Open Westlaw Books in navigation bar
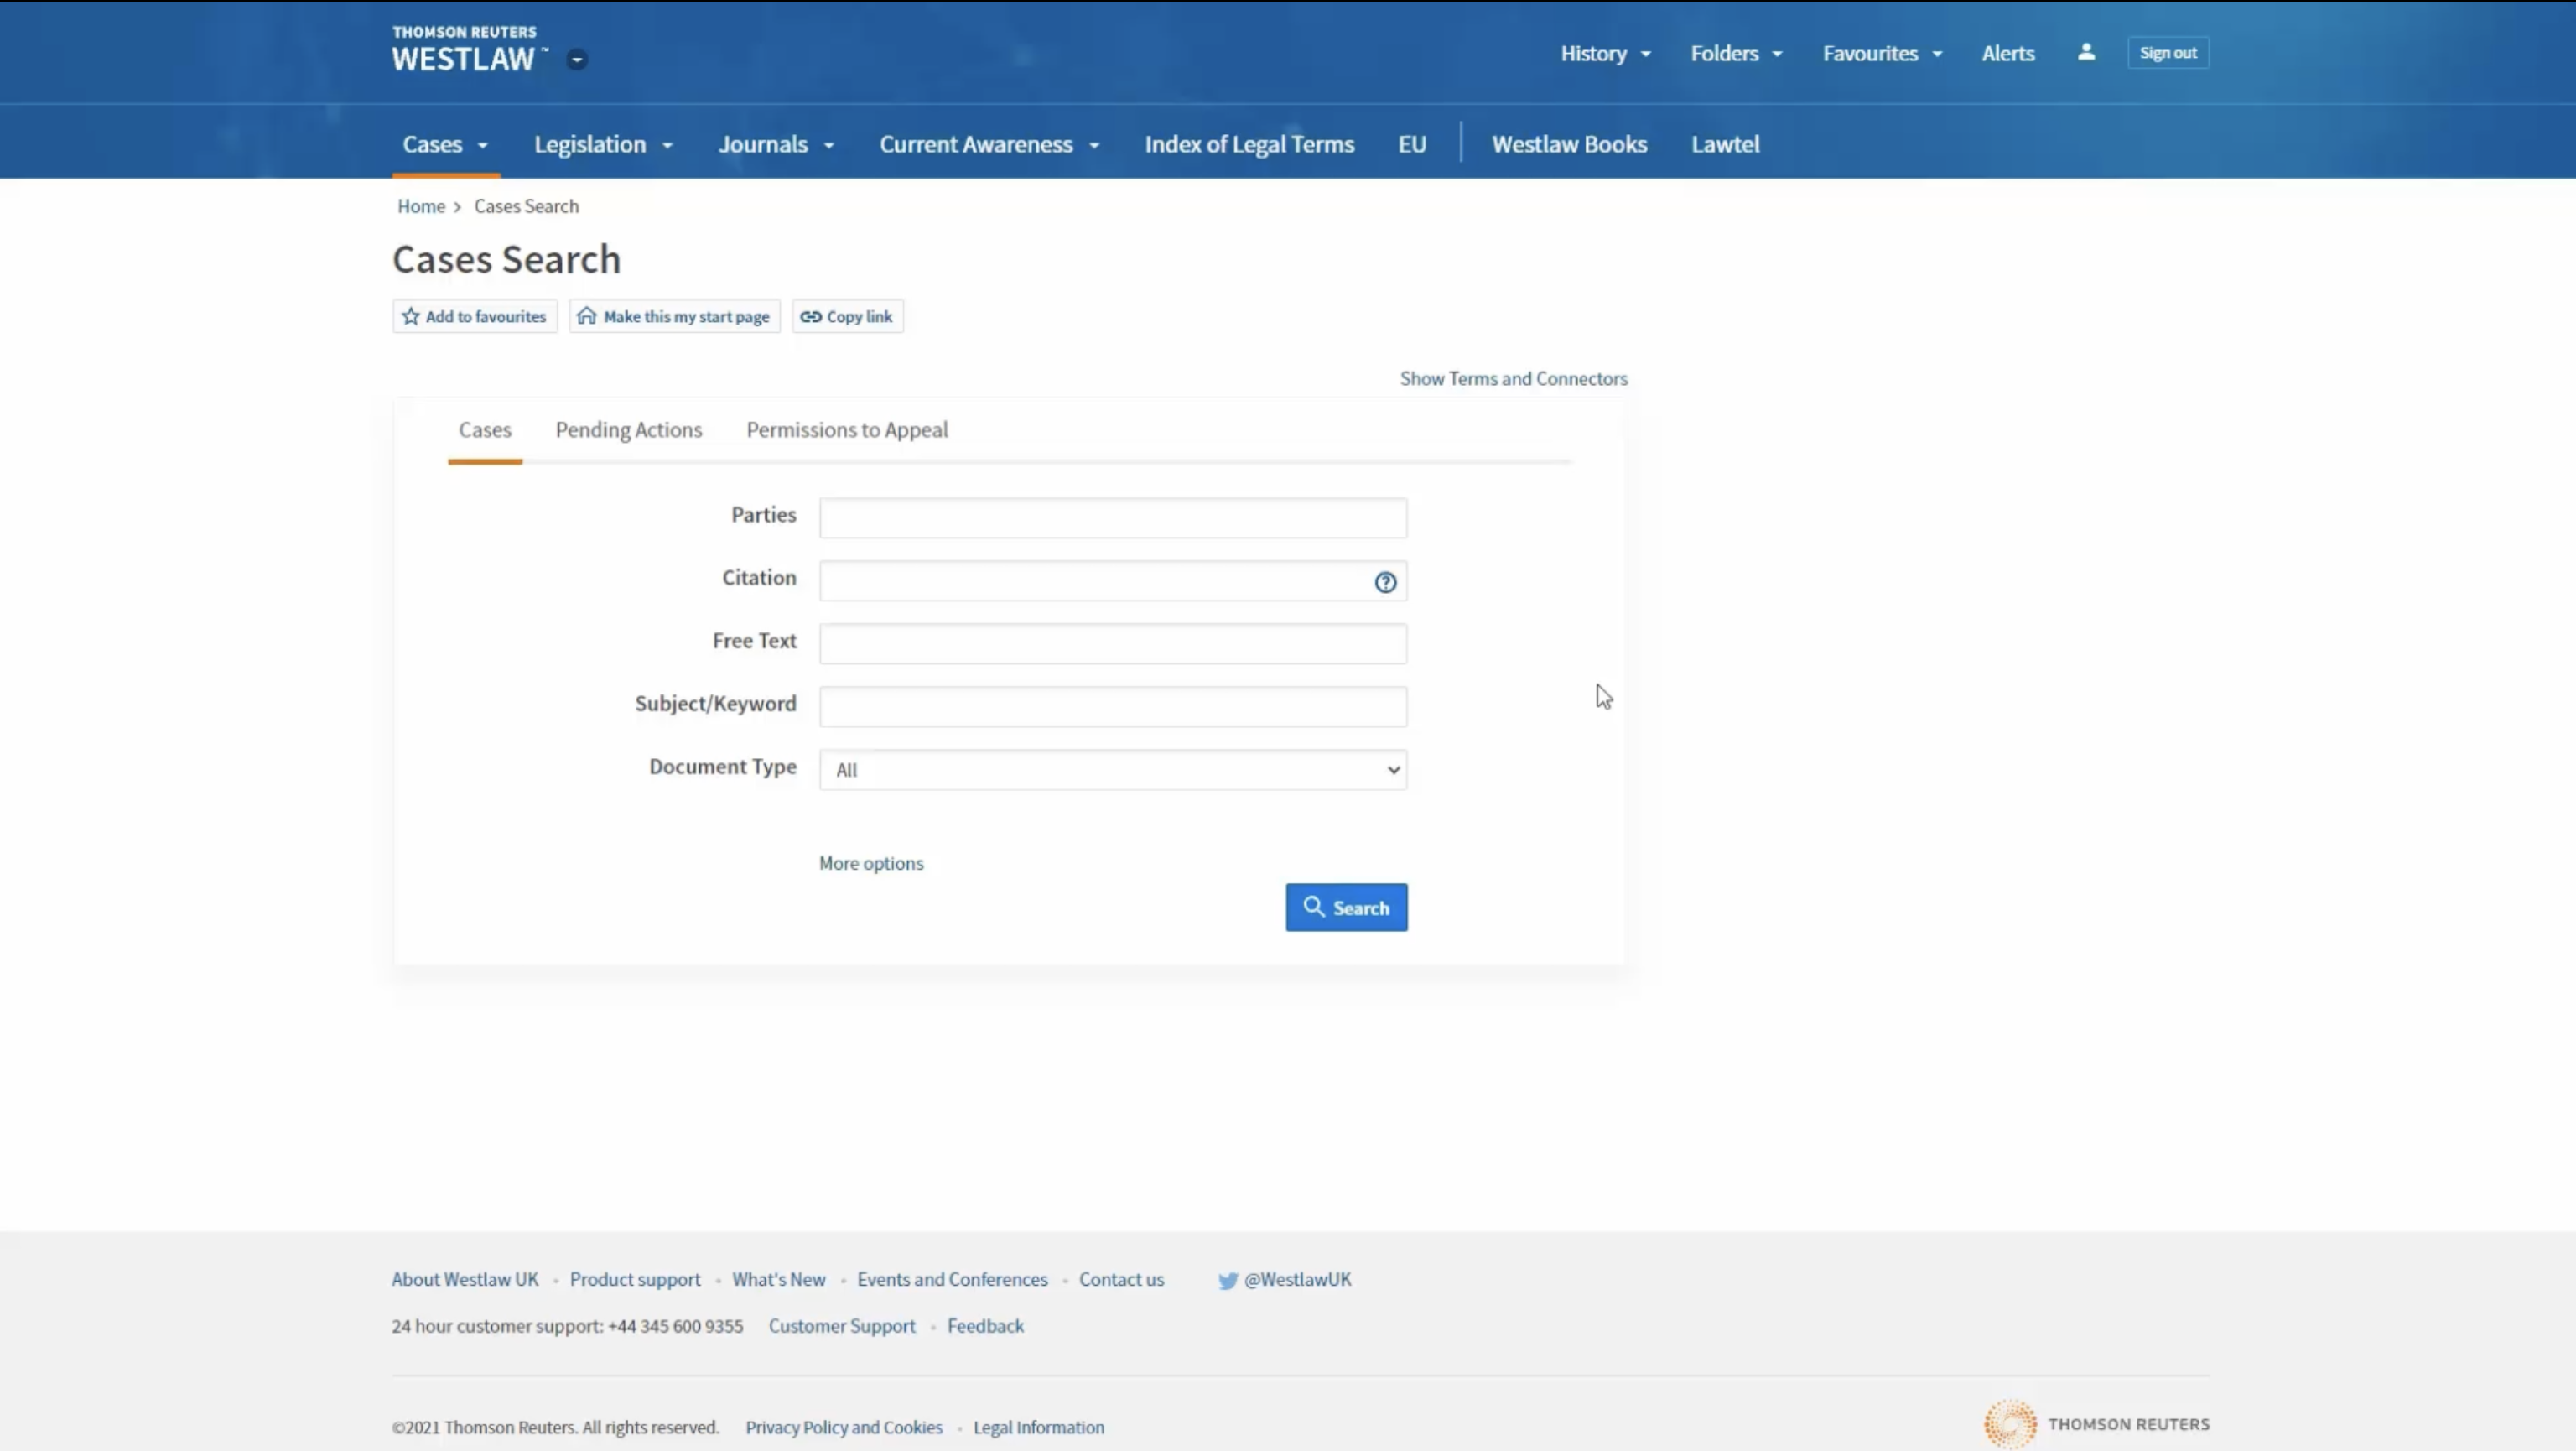 pyautogui.click(x=1569, y=145)
